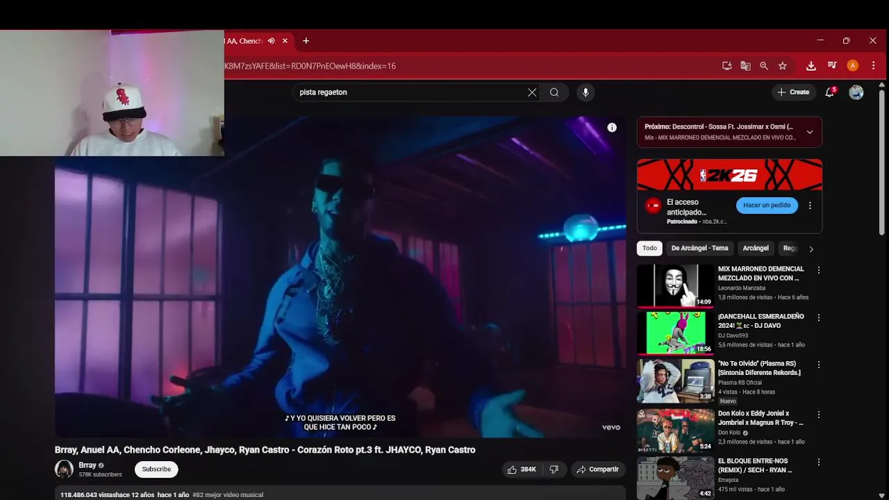This screenshot has width=889, height=500.
Task: Click Leonardo Manzaba channel name
Action: [742, 288]
